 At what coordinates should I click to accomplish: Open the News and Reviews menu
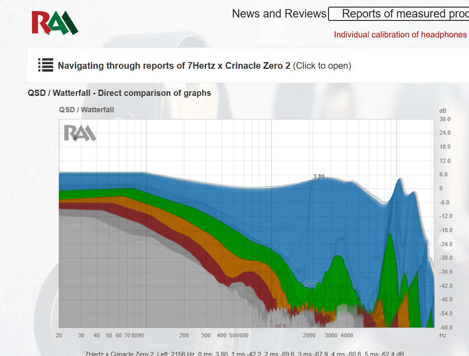[x=279, y=14]
